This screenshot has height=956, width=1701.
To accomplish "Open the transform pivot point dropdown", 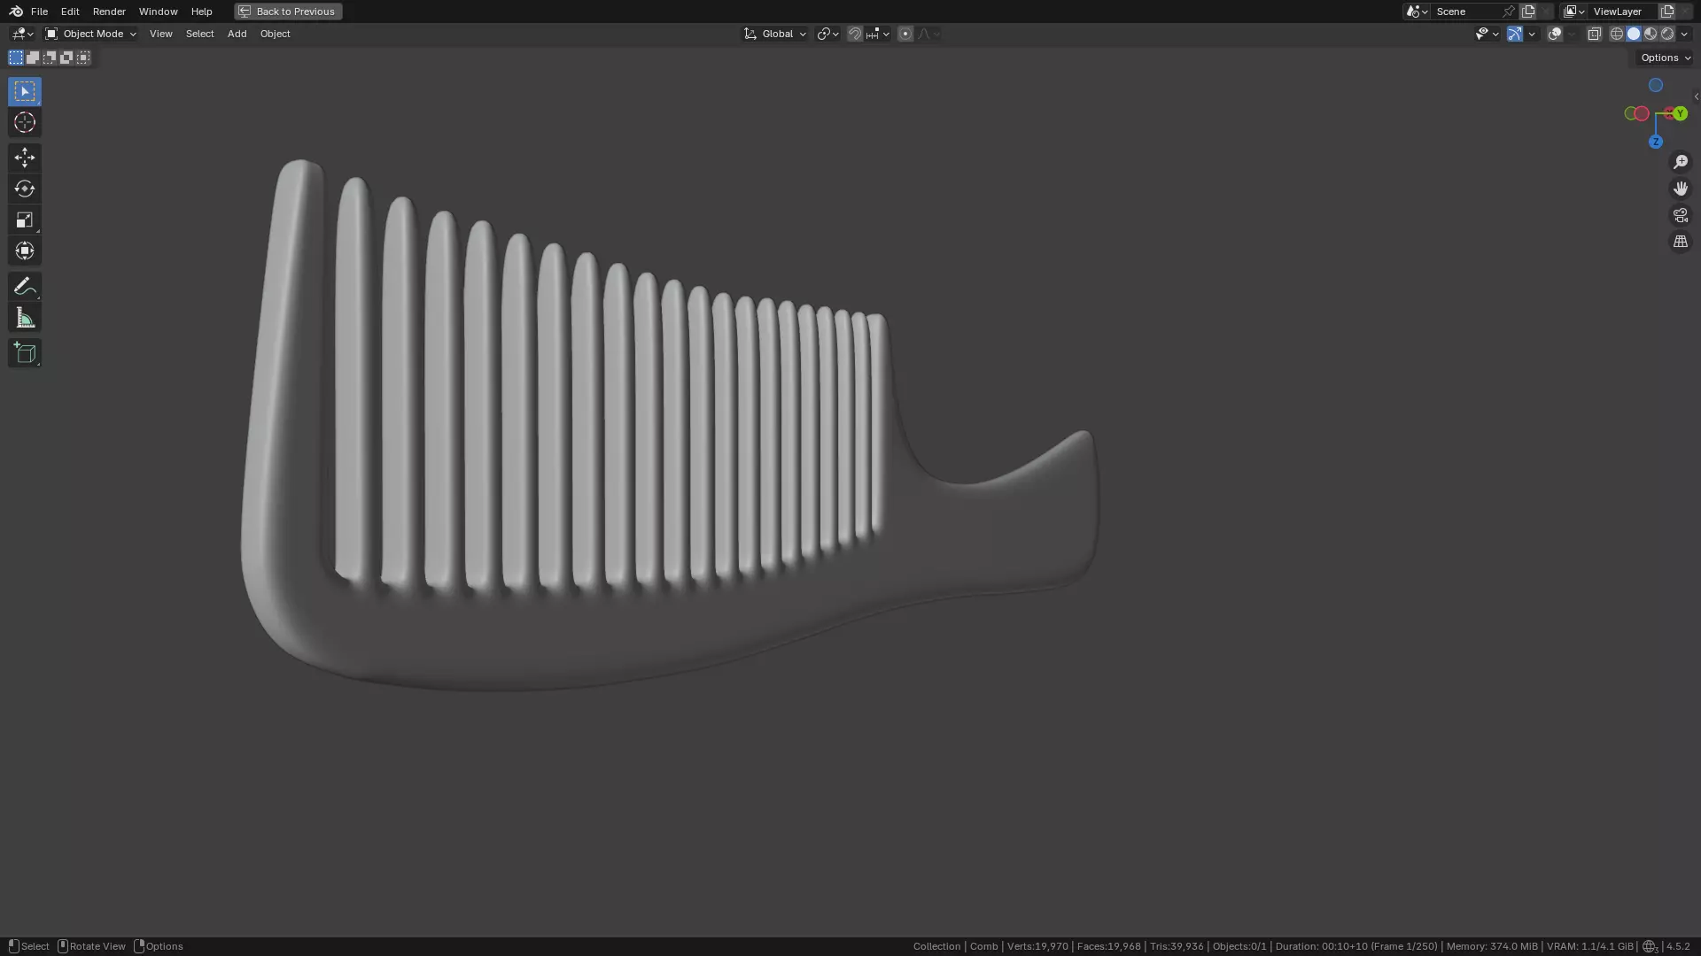I will coord(827,34).
